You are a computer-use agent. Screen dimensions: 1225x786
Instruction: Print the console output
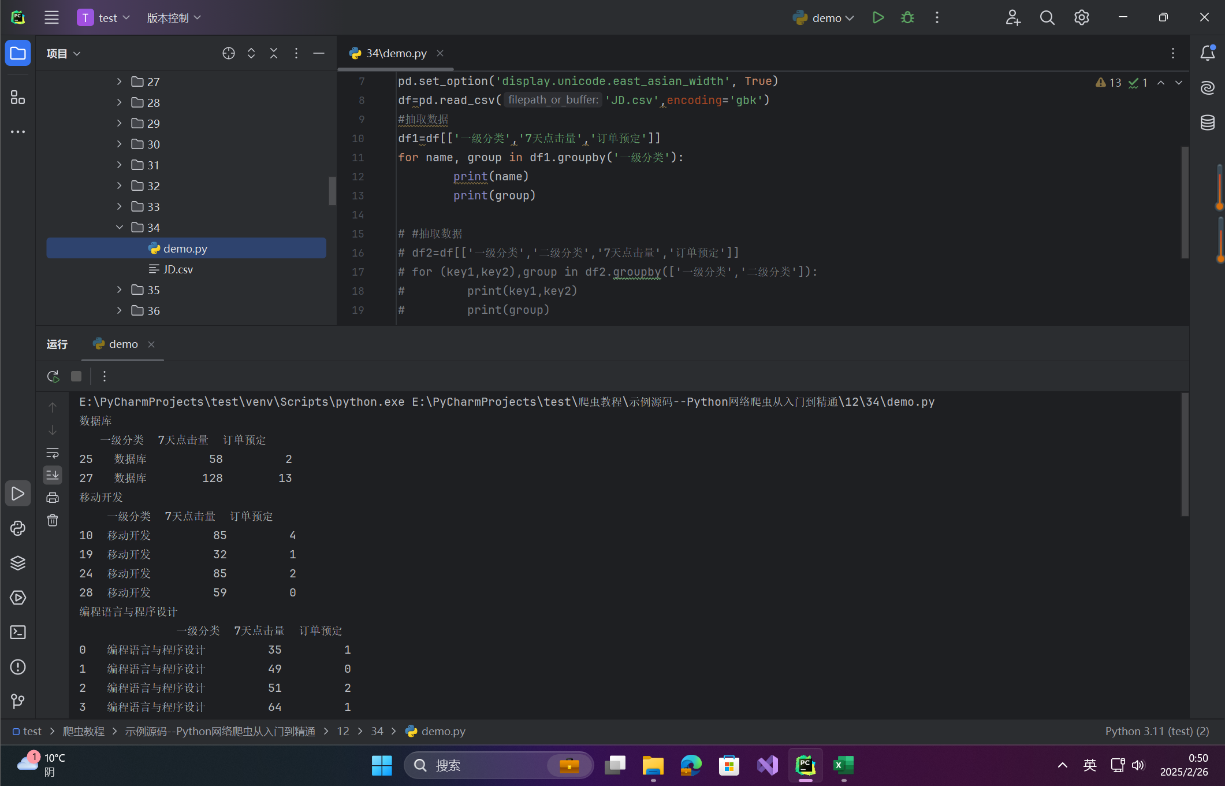click(x=53, y=497)
